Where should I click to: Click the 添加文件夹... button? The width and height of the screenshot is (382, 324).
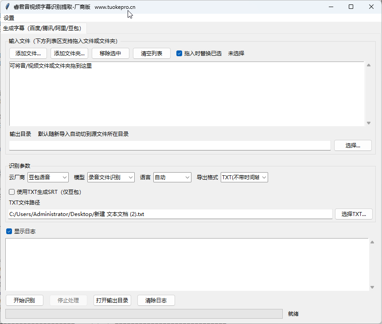pos(69,54)
